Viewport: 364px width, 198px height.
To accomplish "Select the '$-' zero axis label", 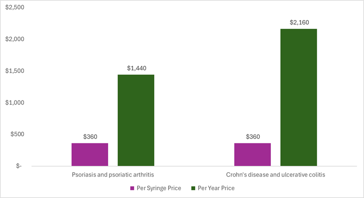I will coord(18,166).
